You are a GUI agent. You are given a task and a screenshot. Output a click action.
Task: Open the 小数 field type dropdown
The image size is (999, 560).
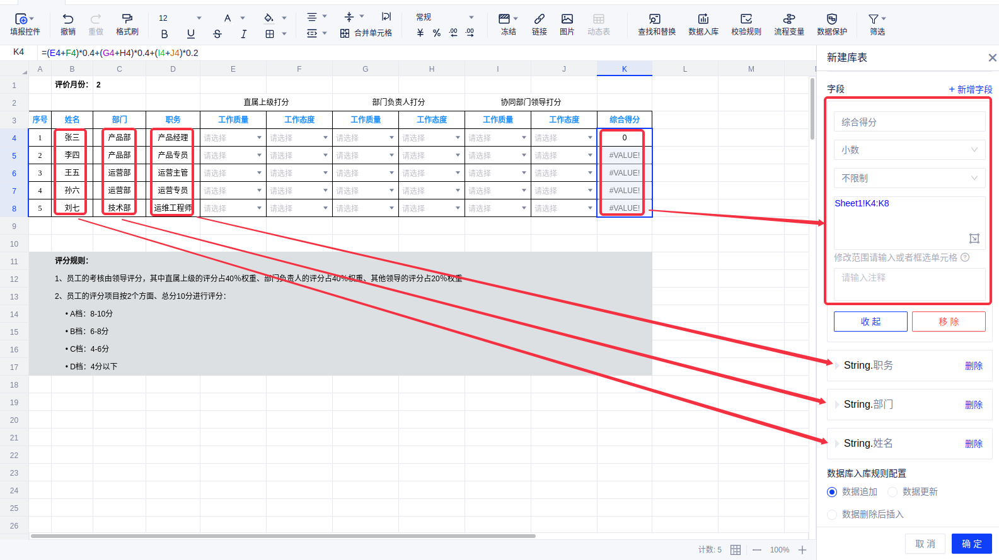(x=909, y=150)
